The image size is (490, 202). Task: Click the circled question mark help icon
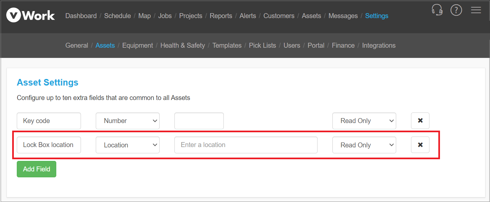coord(456,10)
